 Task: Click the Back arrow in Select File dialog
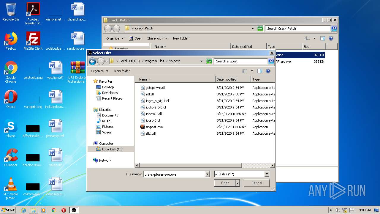92,62
